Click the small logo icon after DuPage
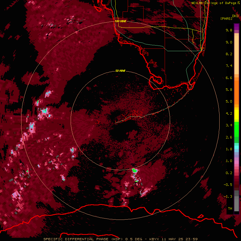Image resolution: width=241 pixels, height=241 pixels. [x=239, y=3]
